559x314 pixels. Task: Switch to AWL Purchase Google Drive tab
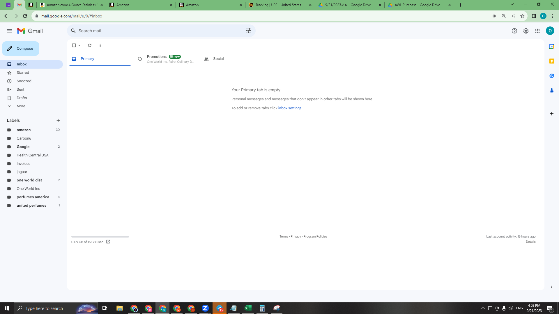[419, 5]
